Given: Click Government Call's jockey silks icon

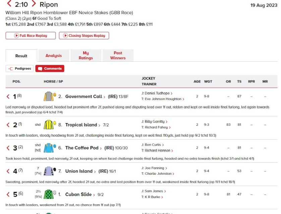Looking at the screenshot, I should click(x=49, y=97).
